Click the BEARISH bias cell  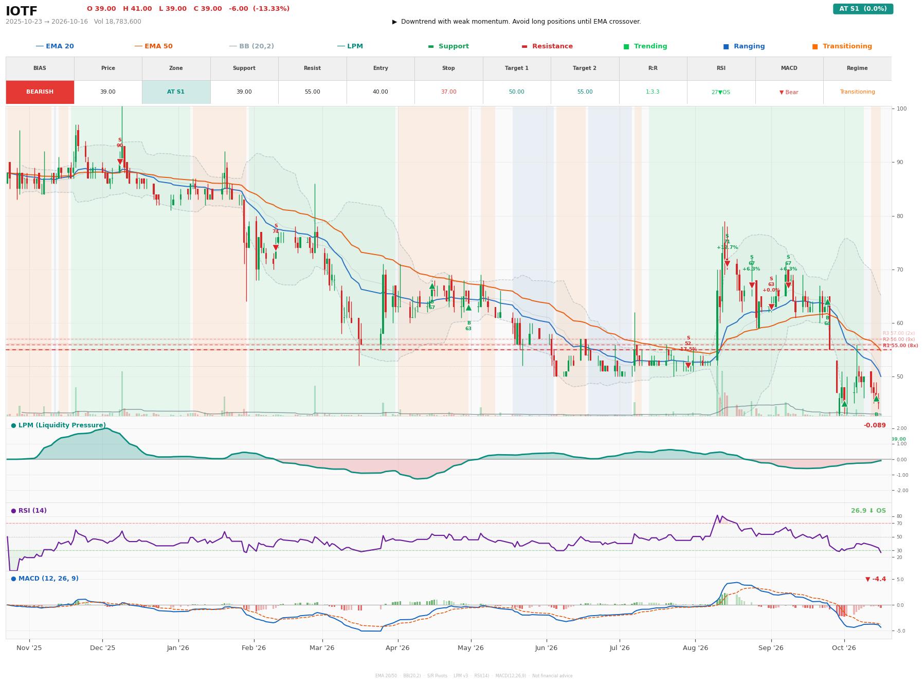click(40, 92)
